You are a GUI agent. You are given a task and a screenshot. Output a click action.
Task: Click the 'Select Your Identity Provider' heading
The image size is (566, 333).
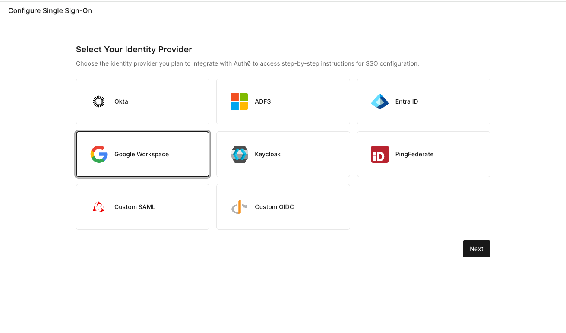(134, 49)
